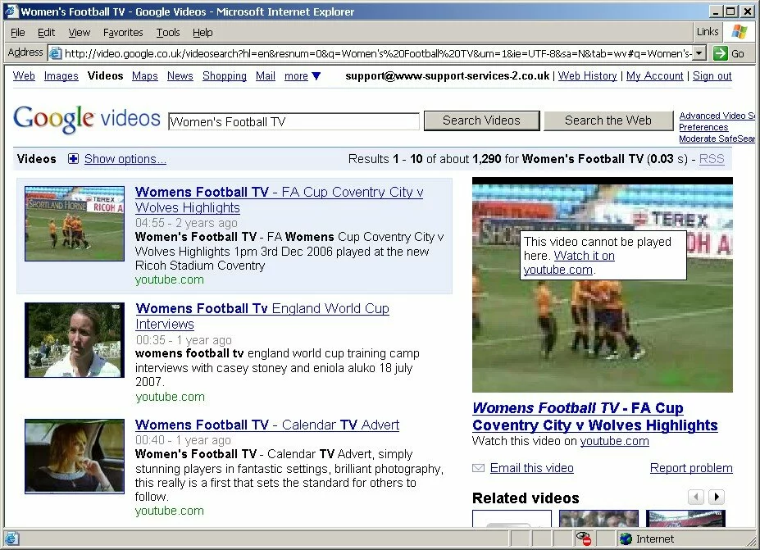760x550 pixels.
Task: Click 'Watch it on youtube.com' link in player
Action: pos(569,262)
